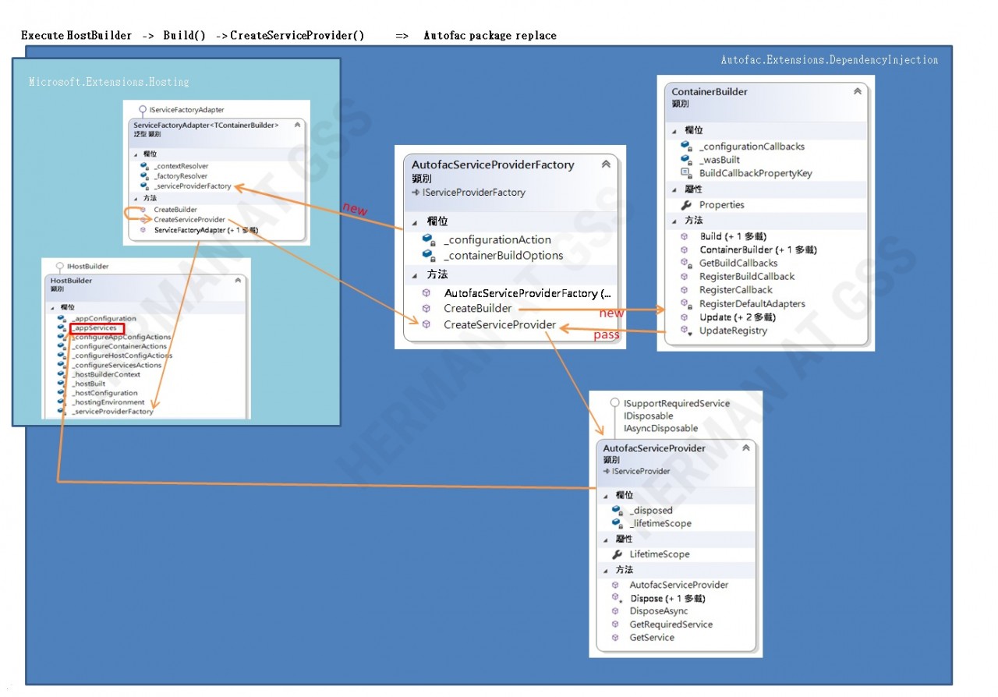Click the GetService method cube icon
This screenshot has width=998, height=697.
616,638
